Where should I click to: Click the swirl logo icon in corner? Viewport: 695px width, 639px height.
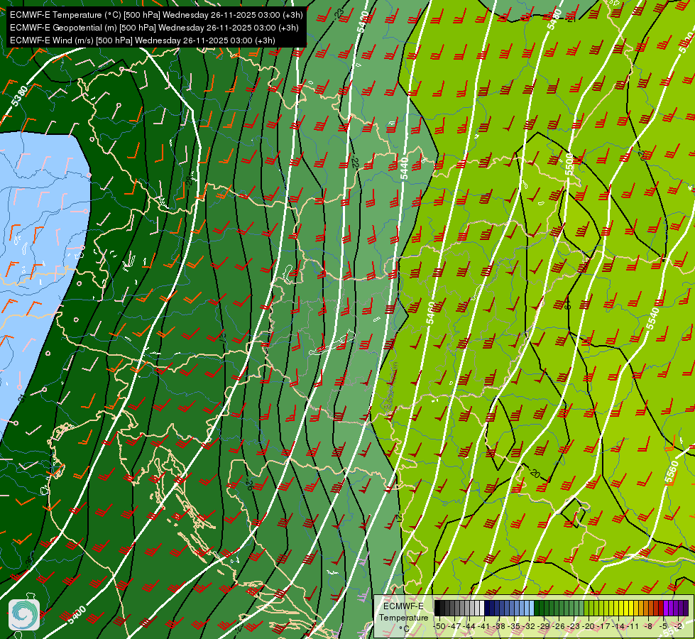pos(24,615)
